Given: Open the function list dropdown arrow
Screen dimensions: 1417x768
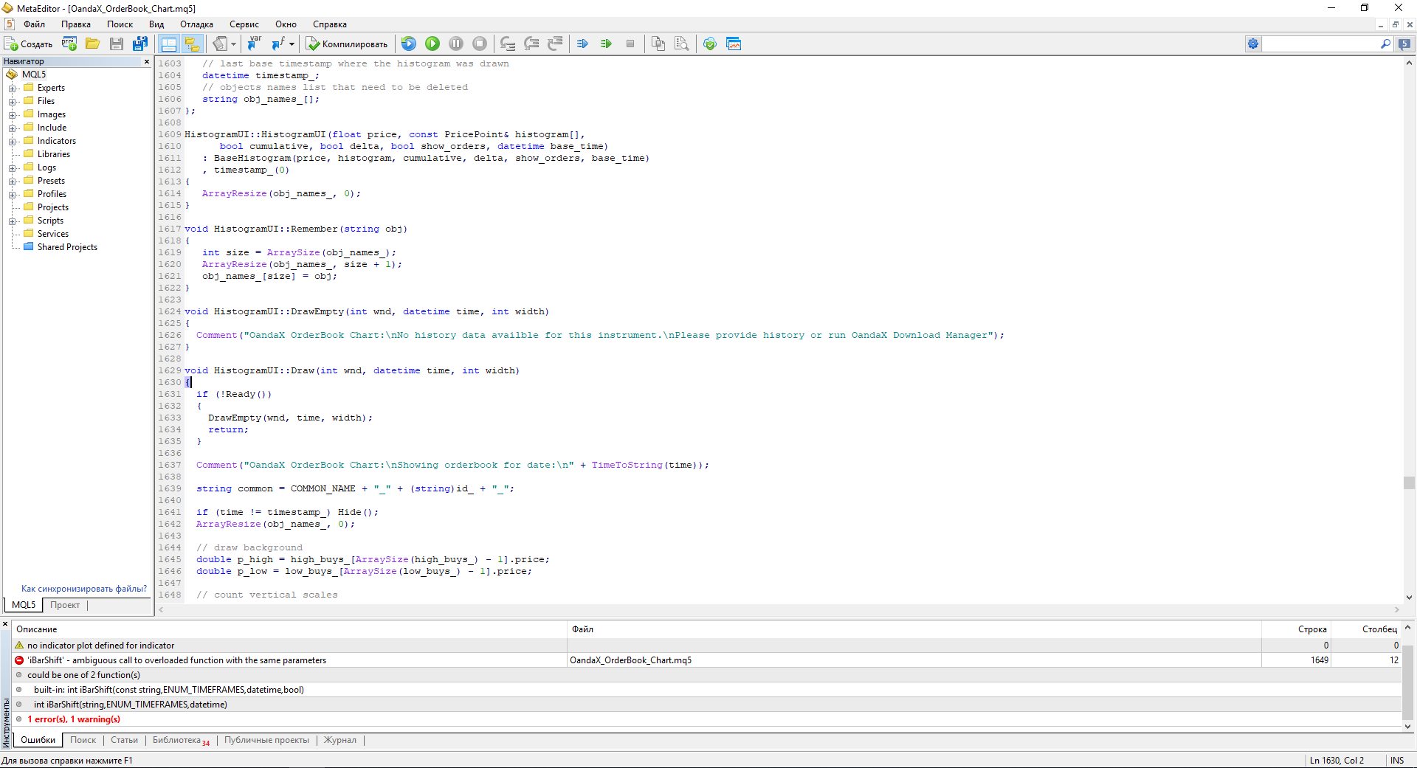Looking at the screenshot, I should point(292,44).
